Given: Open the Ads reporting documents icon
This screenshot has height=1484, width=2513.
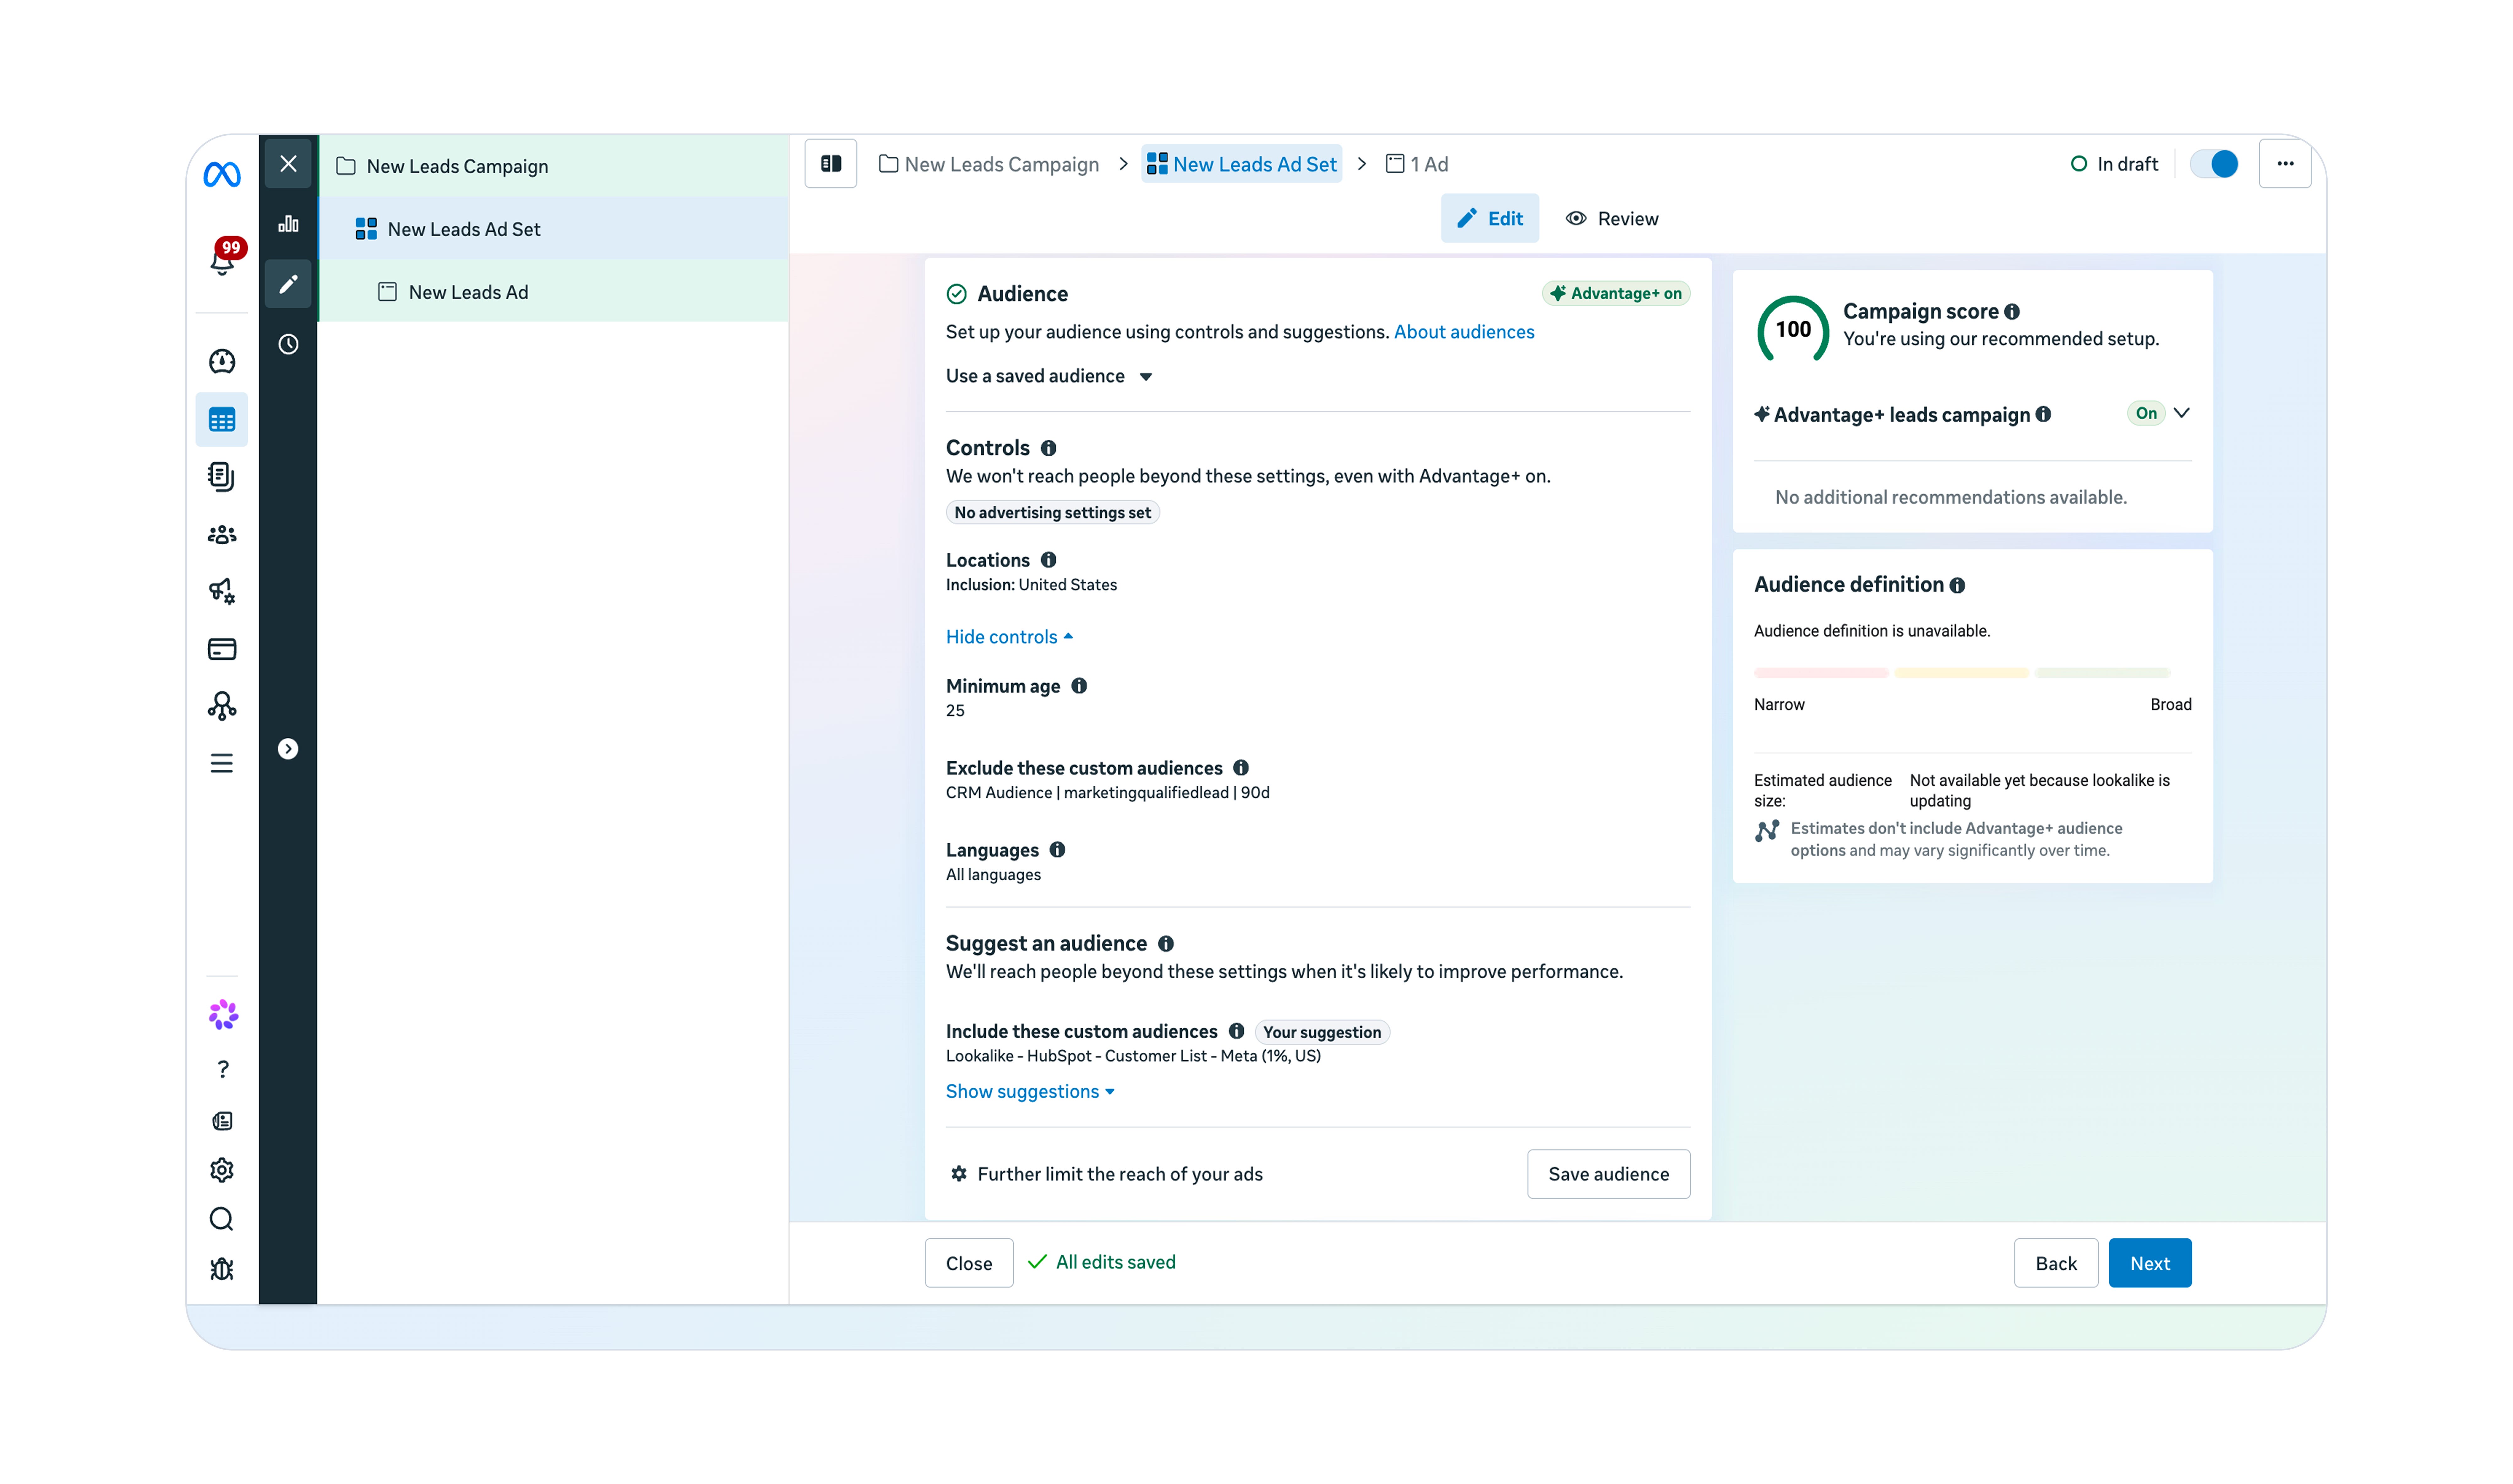Looking at the screenshot, I should click(x=222, y=477).
